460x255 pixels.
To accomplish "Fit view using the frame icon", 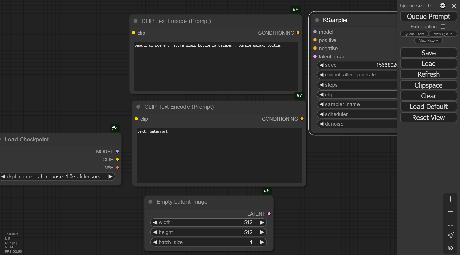I will (450, 223).
